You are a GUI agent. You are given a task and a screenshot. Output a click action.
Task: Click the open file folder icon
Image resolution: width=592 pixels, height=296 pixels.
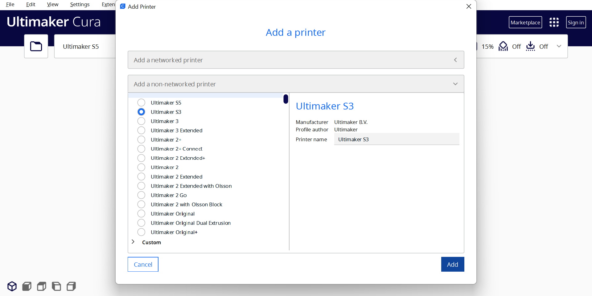coord(36,46)
